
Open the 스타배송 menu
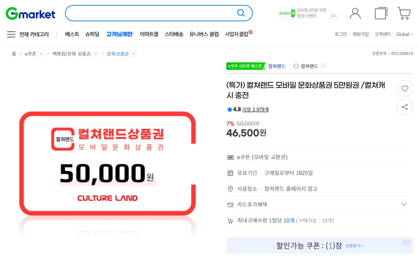point(174,34)
